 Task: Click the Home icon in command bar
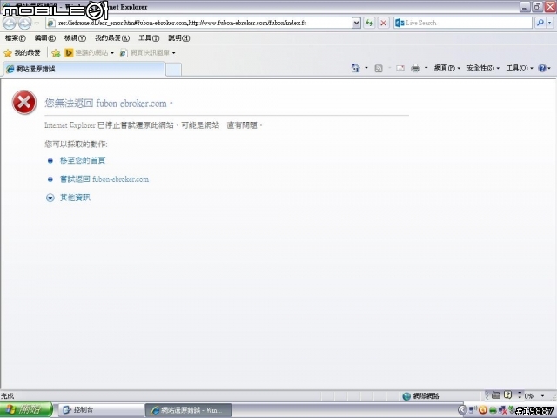point(355,68)
